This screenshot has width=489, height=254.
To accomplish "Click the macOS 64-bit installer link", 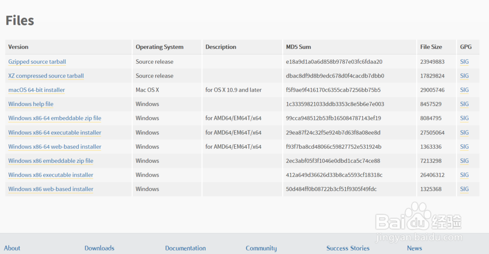I will coord(37,90).
